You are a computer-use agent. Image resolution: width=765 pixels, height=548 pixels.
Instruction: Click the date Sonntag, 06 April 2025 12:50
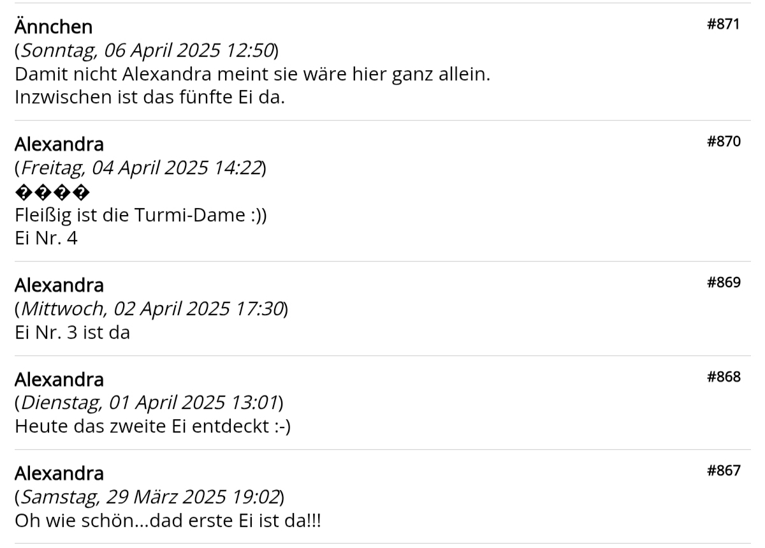(x=147, y=50)
